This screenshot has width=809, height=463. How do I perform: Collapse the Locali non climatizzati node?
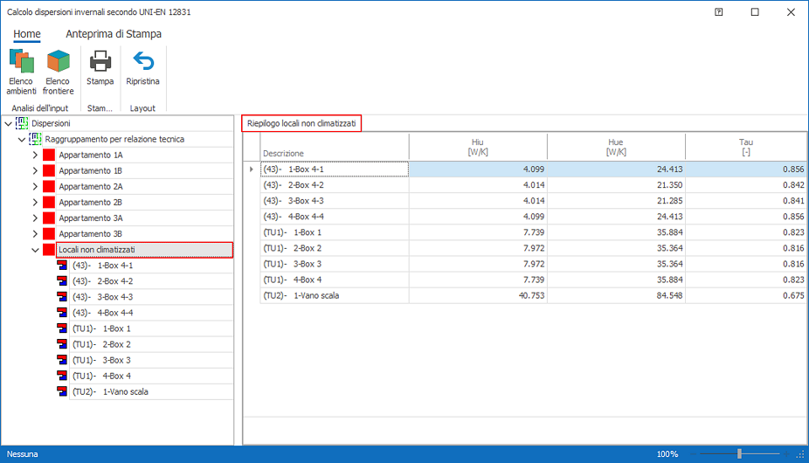35,250
